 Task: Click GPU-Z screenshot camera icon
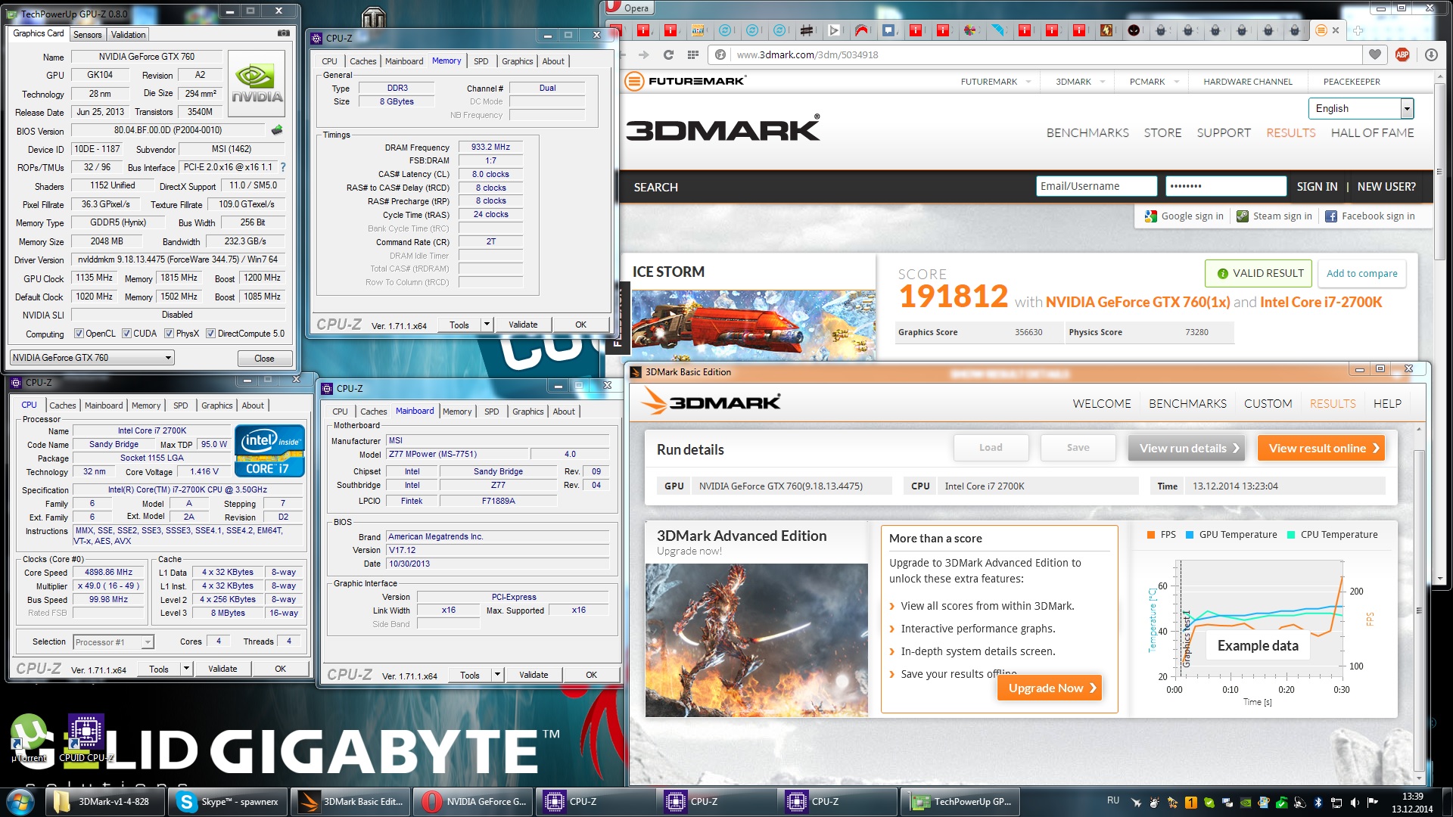pyautogui.click(x=283, y=33)
